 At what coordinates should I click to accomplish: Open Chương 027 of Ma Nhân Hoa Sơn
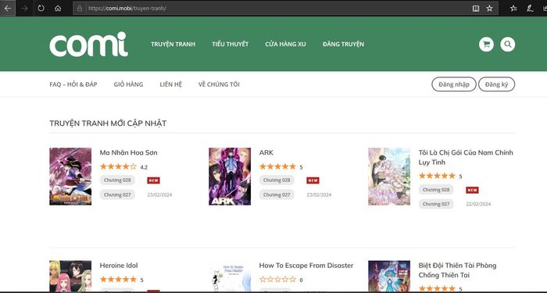[117, 195]
